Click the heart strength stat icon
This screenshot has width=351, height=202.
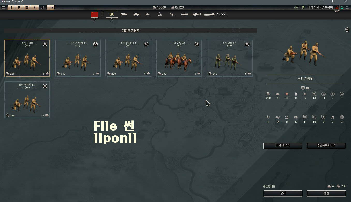287,94
